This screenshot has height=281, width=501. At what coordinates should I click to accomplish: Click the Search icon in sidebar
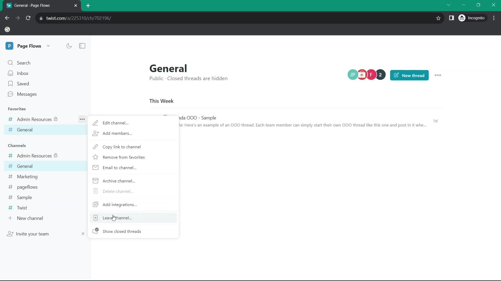click(10, 63)
